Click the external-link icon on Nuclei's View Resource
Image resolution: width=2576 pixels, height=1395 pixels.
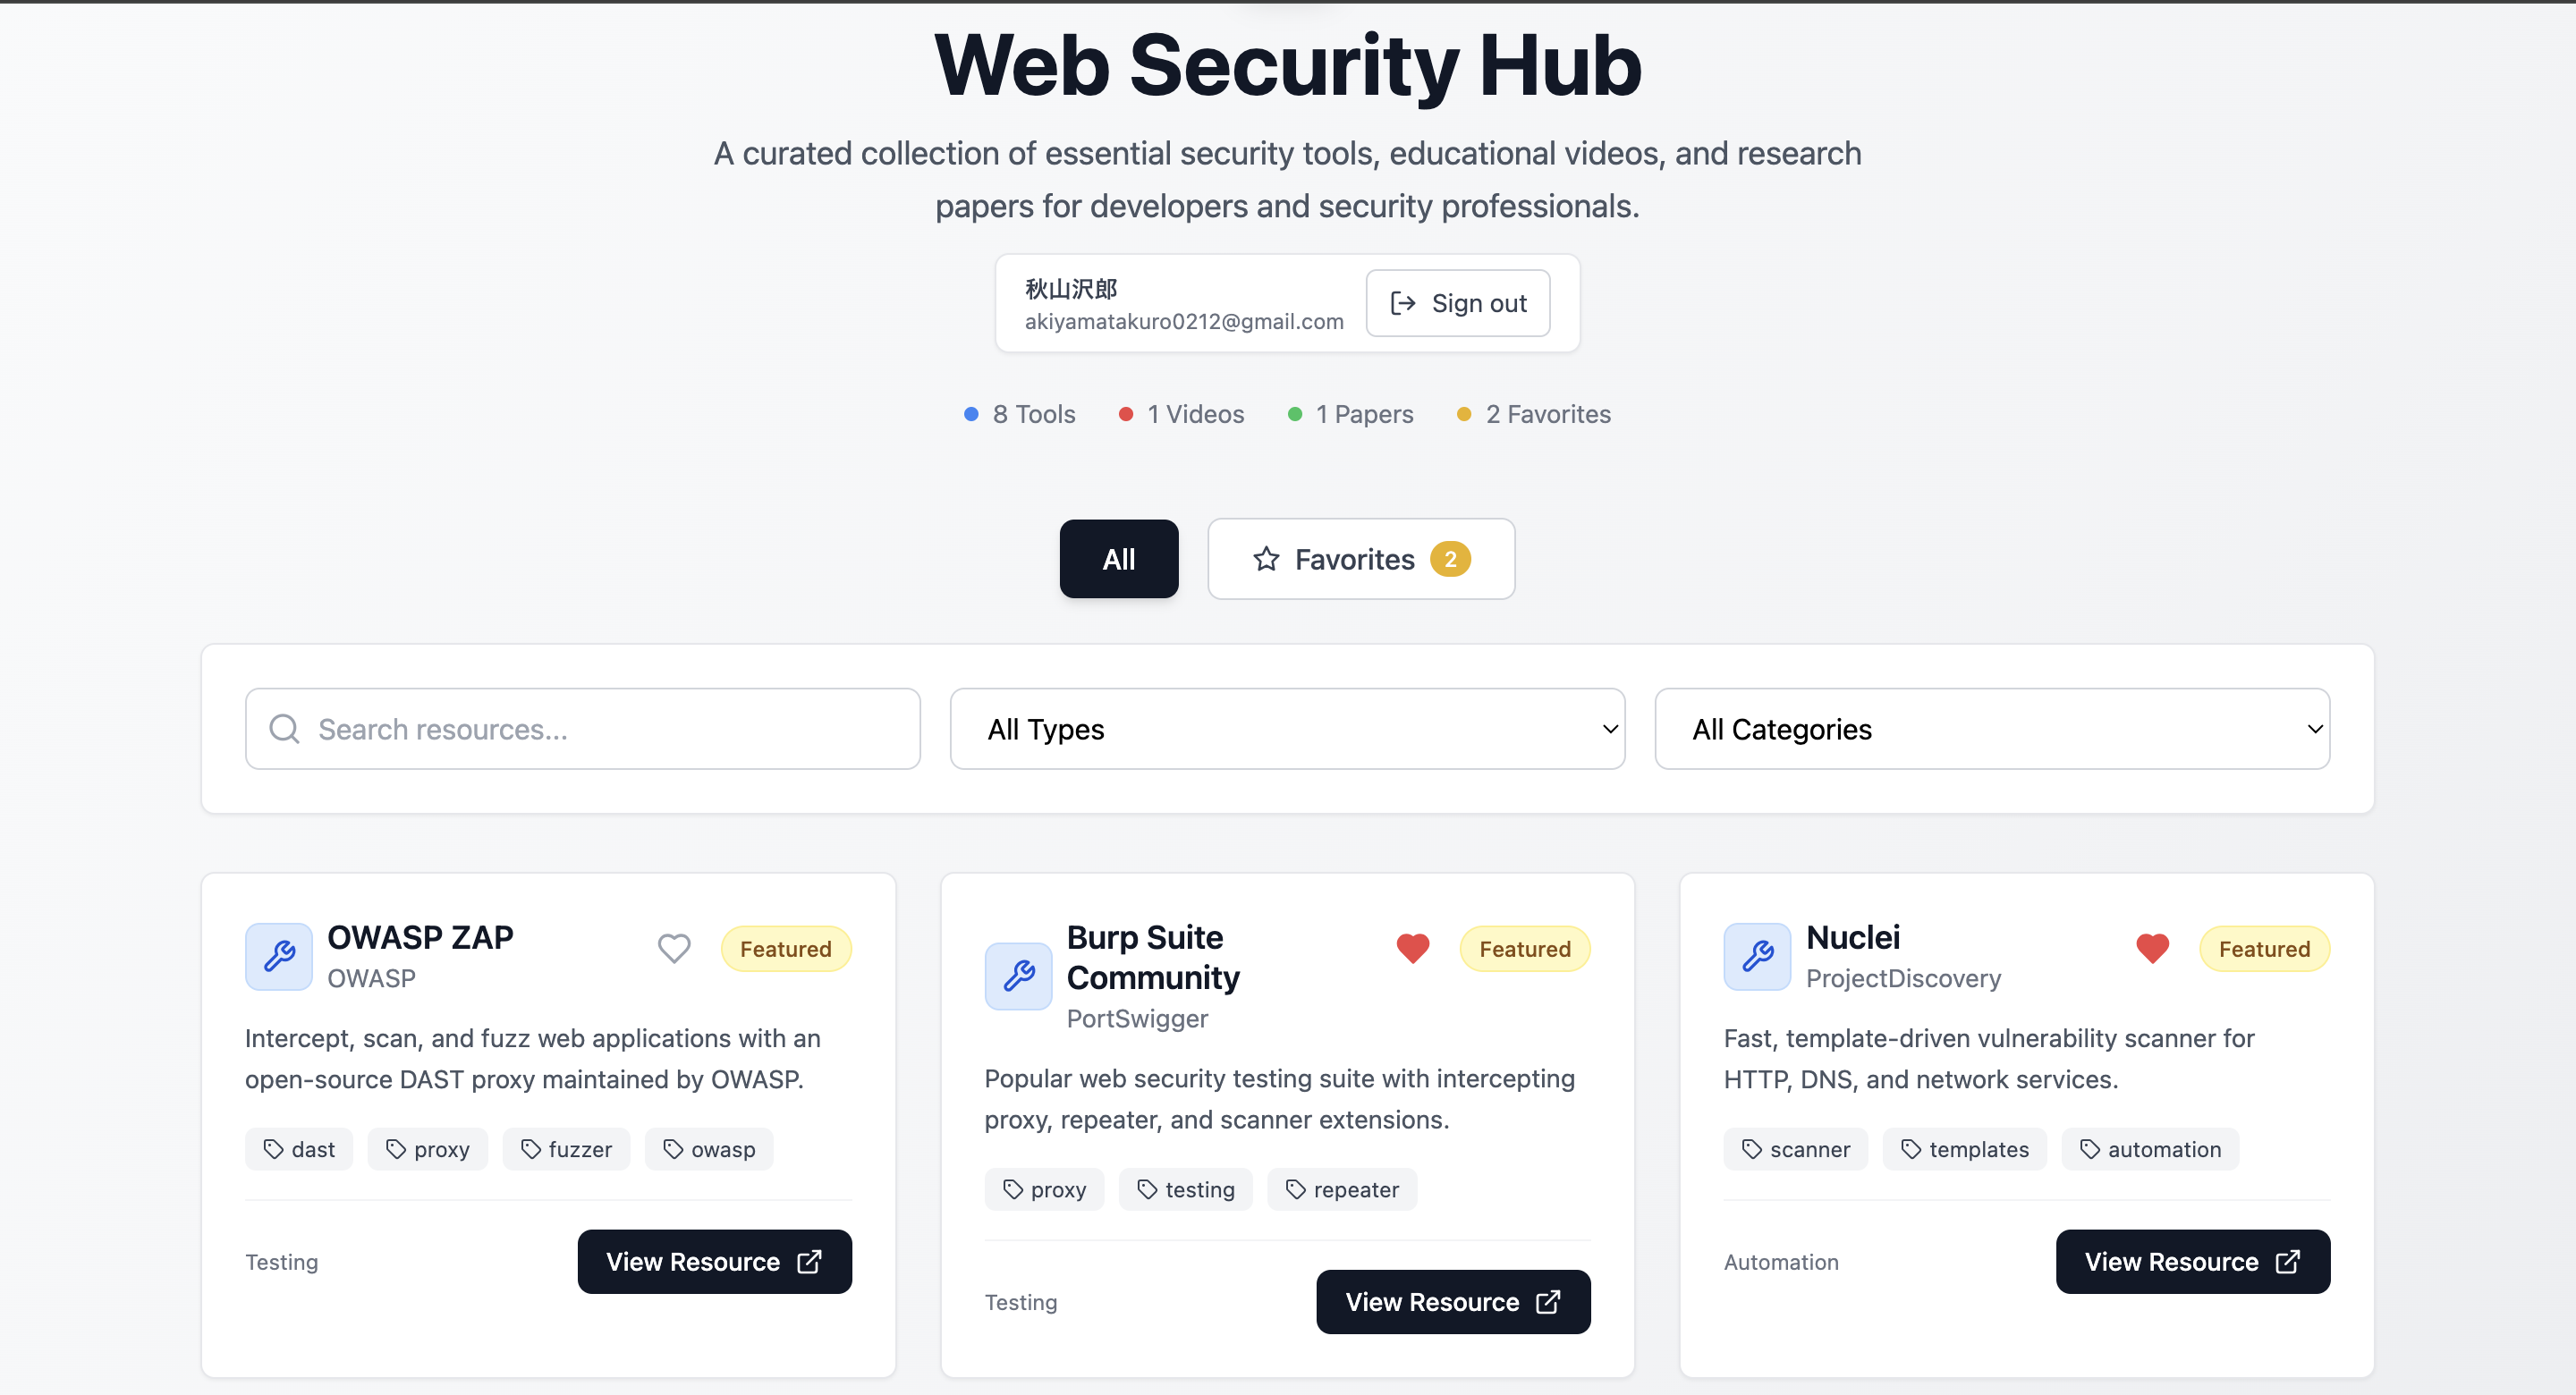pos(2289,1261)
